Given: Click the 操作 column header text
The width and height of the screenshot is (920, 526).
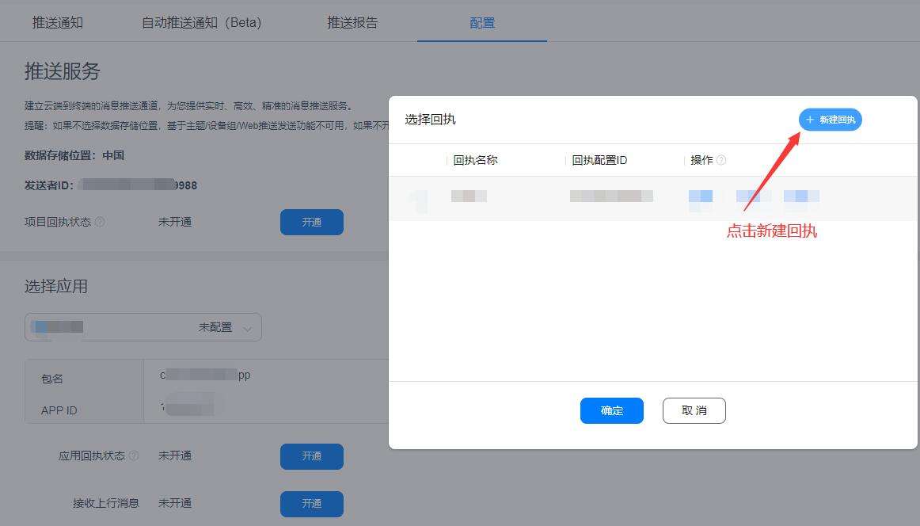Looking at the screenshot, I should 701,160.
